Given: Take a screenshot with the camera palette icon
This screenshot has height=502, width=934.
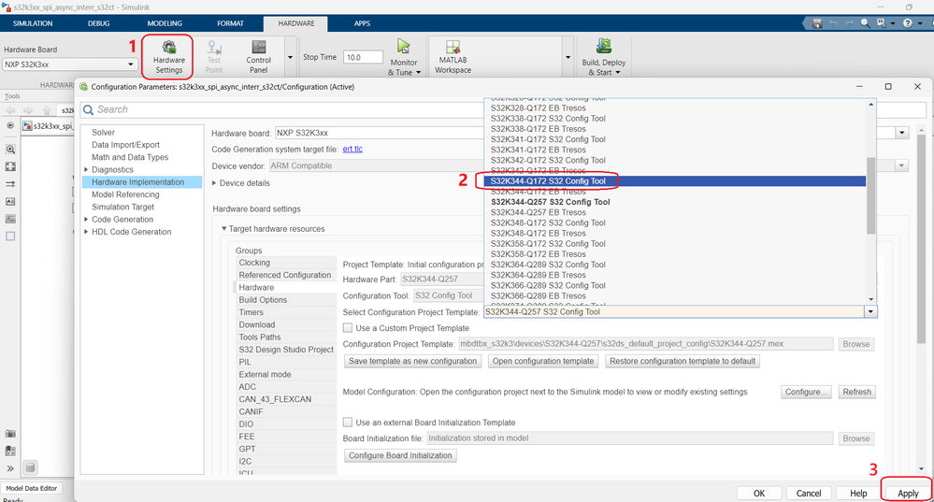Looking at the screenshot, I should (x=10, y=434).
